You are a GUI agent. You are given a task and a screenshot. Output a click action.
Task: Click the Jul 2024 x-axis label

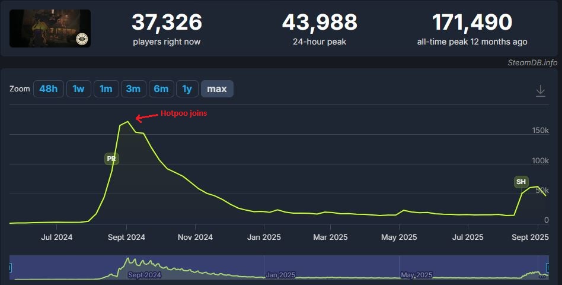[x=57, y=237]
